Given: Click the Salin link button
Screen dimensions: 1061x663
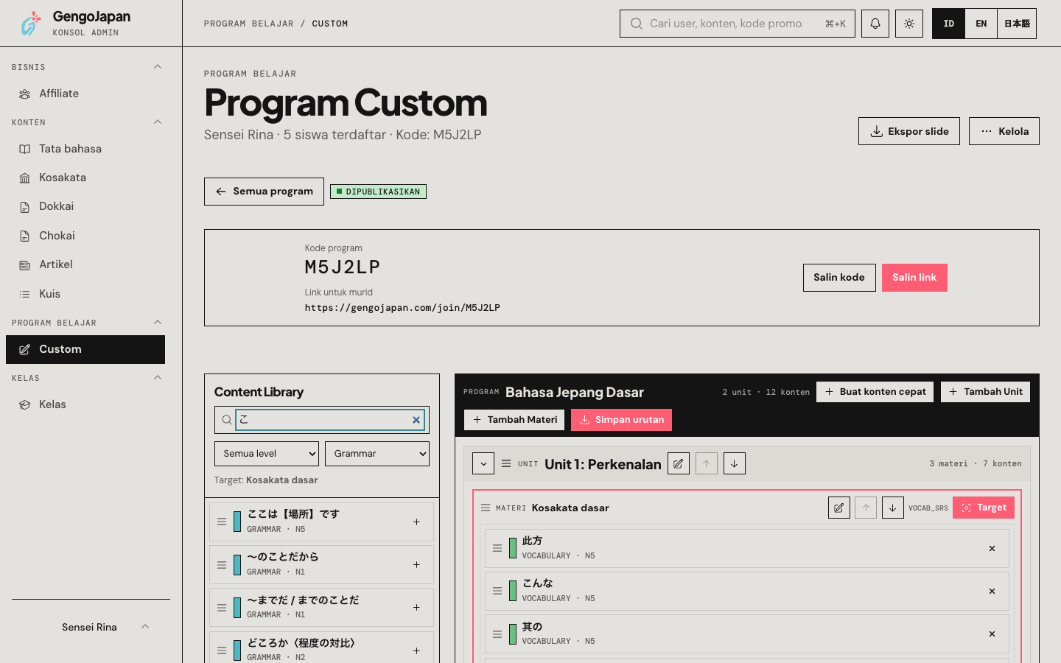Looking at the screenshot, I should (x=914, y=278).
